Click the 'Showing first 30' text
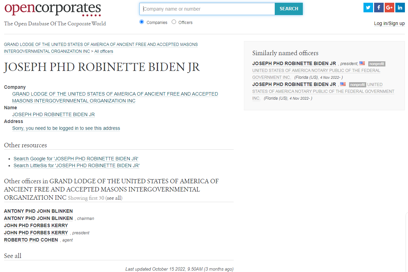 point(86,198)
